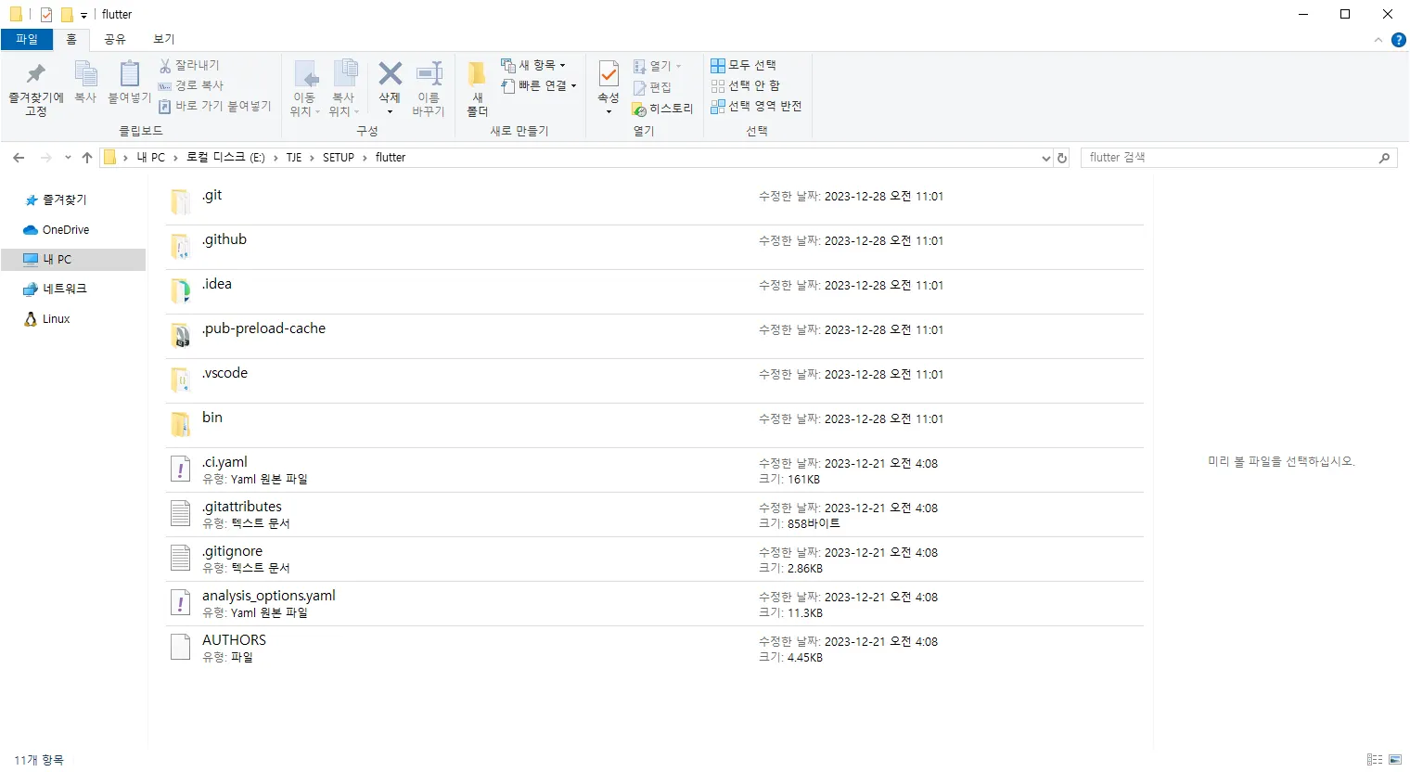Open the blue Help question mark
1410x772 pixels.
[x=1399, y=40]
